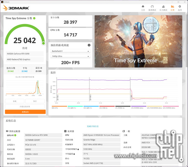Screen dimensions: 188x167
Task: Click the 65536 MB total memory value
Action: click(x=159, y=147)
